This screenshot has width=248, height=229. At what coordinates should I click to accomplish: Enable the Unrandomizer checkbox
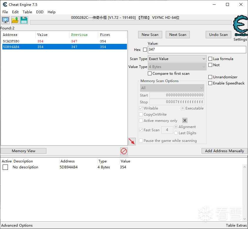[x=210, y=77]
